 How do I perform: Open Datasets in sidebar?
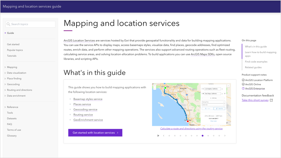pos(12,119)
